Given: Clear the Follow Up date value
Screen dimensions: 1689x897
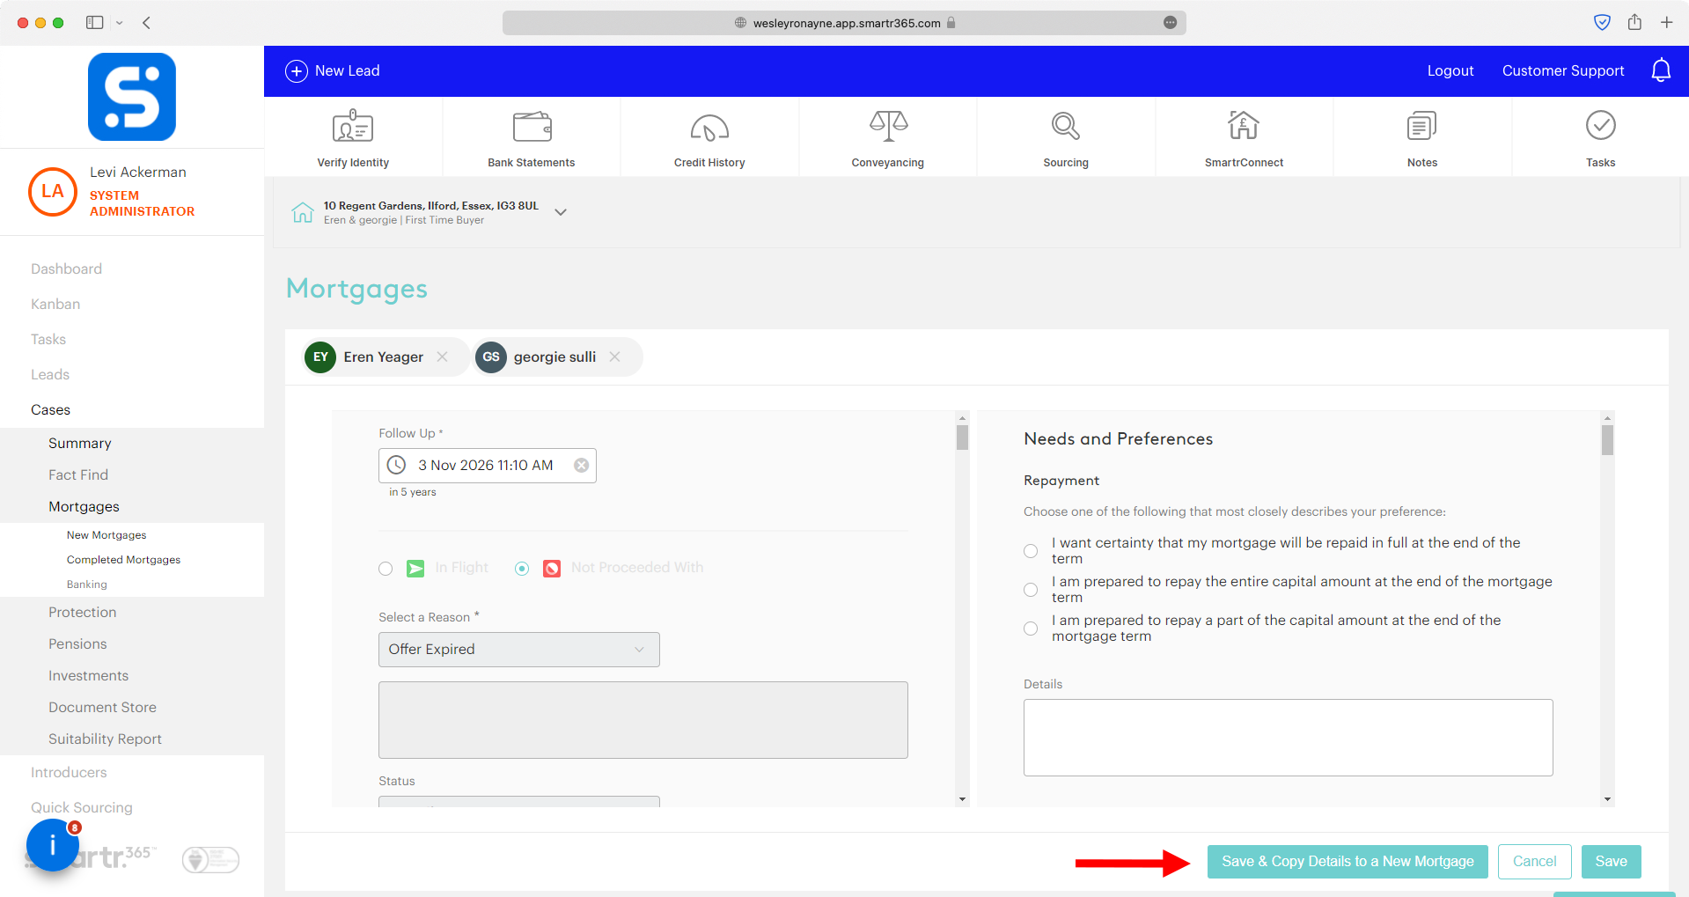Looking at the screenshot, I should coord(581,466).
